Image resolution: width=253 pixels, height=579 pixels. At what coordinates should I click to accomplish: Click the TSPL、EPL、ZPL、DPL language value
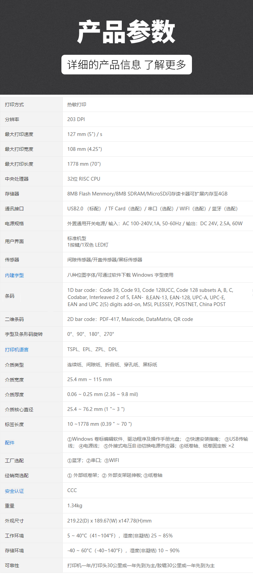coord(92,349)
